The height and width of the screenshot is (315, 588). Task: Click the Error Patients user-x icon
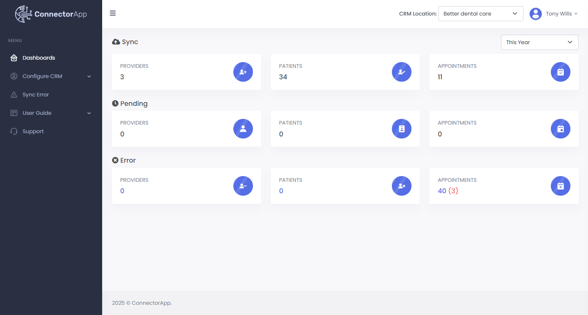pos(402,186)
